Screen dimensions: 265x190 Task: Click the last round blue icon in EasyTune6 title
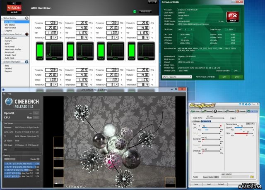point(249,104)
